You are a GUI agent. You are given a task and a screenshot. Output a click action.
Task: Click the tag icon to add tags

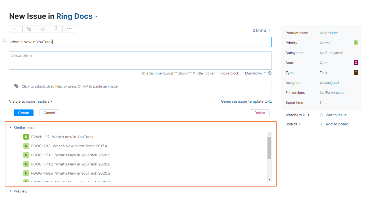click(42, 29)
